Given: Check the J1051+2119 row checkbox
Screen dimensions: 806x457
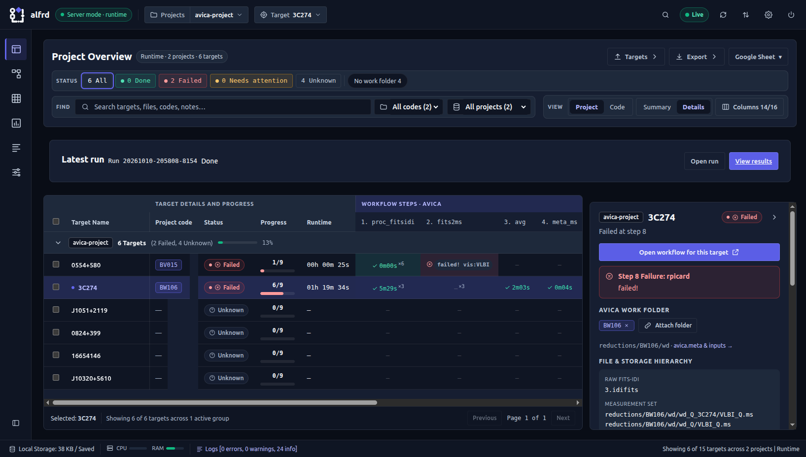Looking at the screenshot, I should (x=56, y=310).
